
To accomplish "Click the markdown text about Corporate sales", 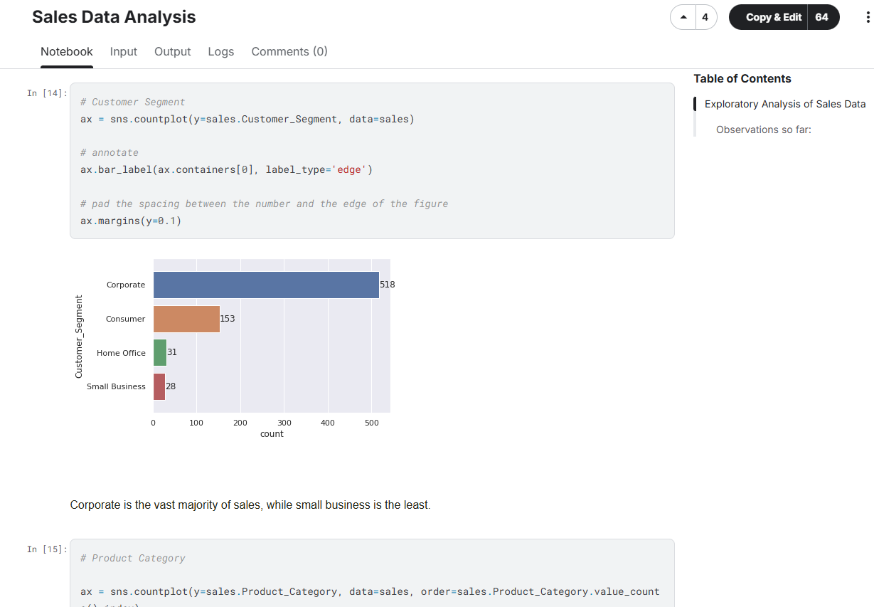I will (250, 505).
